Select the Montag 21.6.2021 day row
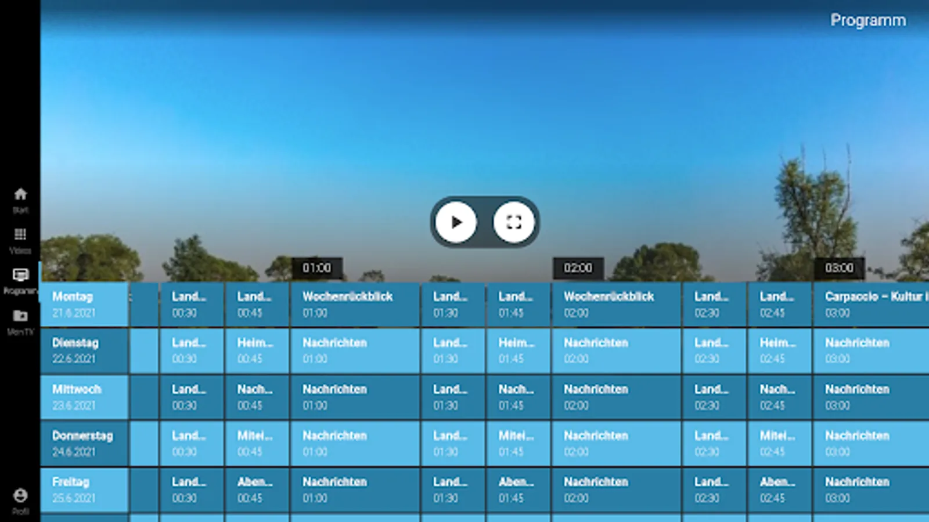This screenshot has height=522, width=929. (85, 304)
